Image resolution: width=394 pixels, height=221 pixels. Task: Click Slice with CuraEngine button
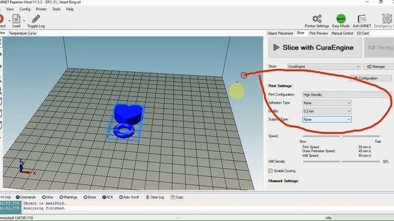coord(315,47)
